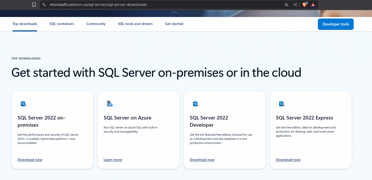This screenshot has height=180, width=372.
Task: Click the SQL Server 2022 Express card icon
Action: coord(282,104)
